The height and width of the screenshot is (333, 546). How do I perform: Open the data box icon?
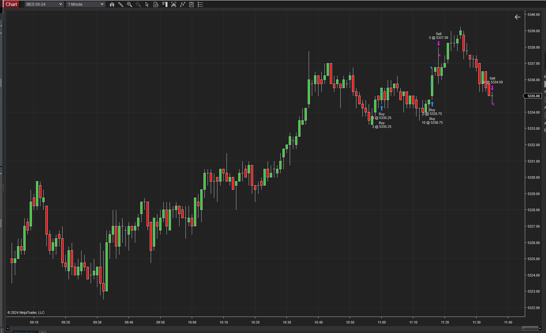point(156,4)
